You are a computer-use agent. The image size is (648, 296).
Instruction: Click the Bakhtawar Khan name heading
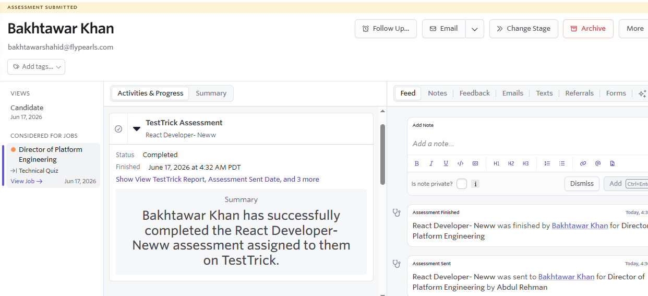(x=61, y=28)
